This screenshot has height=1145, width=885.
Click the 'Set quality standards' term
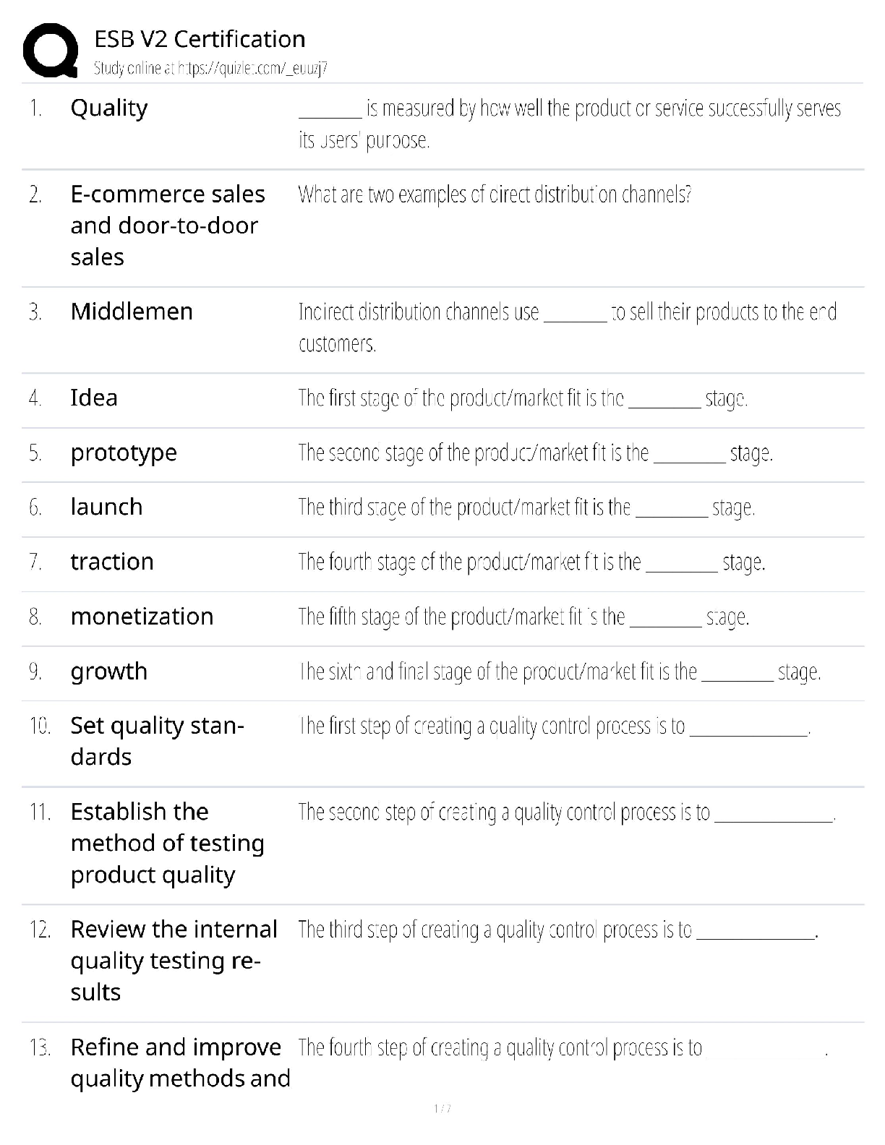click(157, 741)
